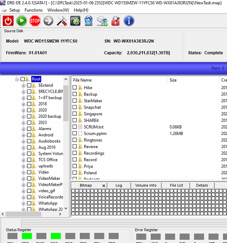Screen dimensions: 227x243
Task: Click the file explorer monitor toolbar icon
Action: click(x=75, y=21)
